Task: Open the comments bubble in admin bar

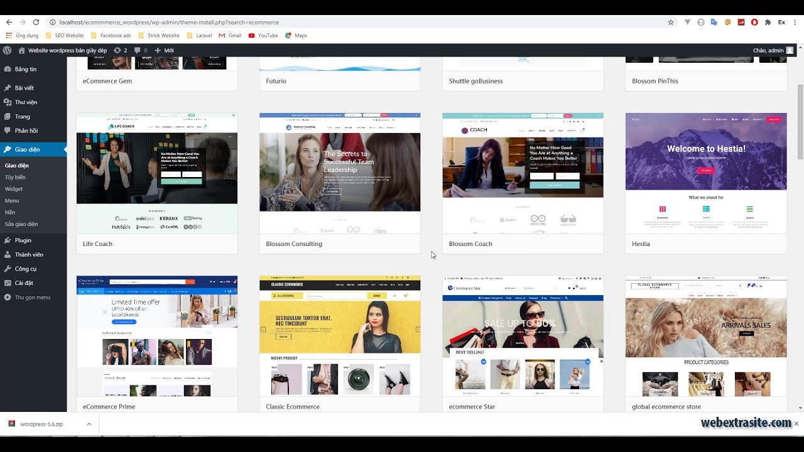Action: (x=141, y=50)
